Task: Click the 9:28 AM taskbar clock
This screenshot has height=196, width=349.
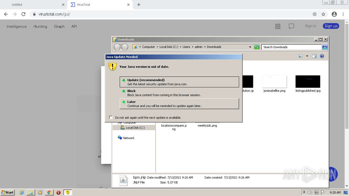Action: point(335,192)
